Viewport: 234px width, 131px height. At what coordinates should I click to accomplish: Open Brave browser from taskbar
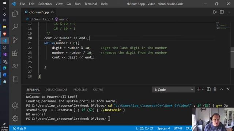4,34
